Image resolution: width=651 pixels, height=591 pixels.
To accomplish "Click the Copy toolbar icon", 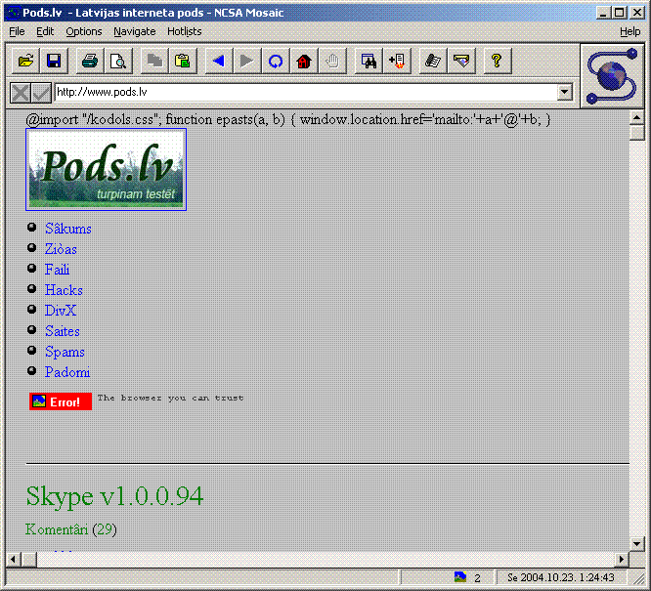I will click(x=154, y=61).
